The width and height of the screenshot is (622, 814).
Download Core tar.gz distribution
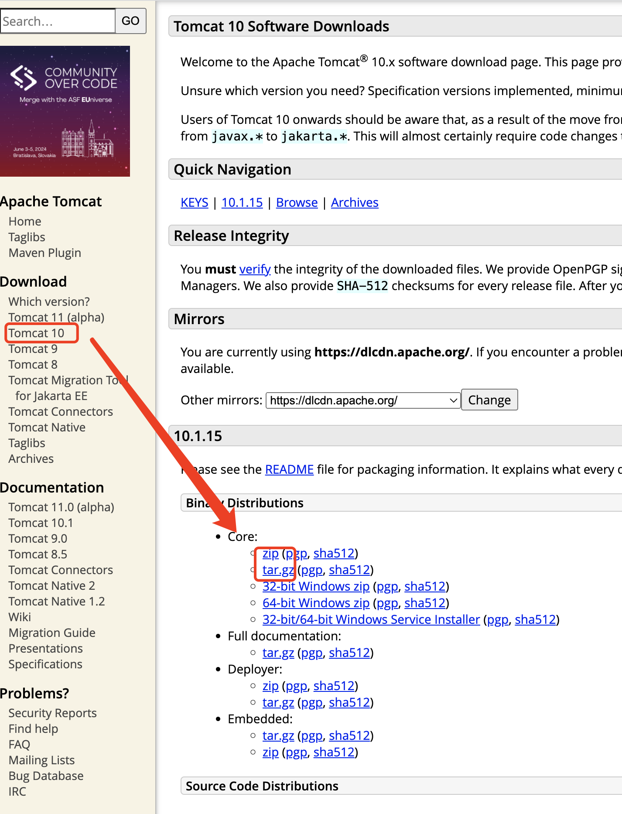coord(278,570)
